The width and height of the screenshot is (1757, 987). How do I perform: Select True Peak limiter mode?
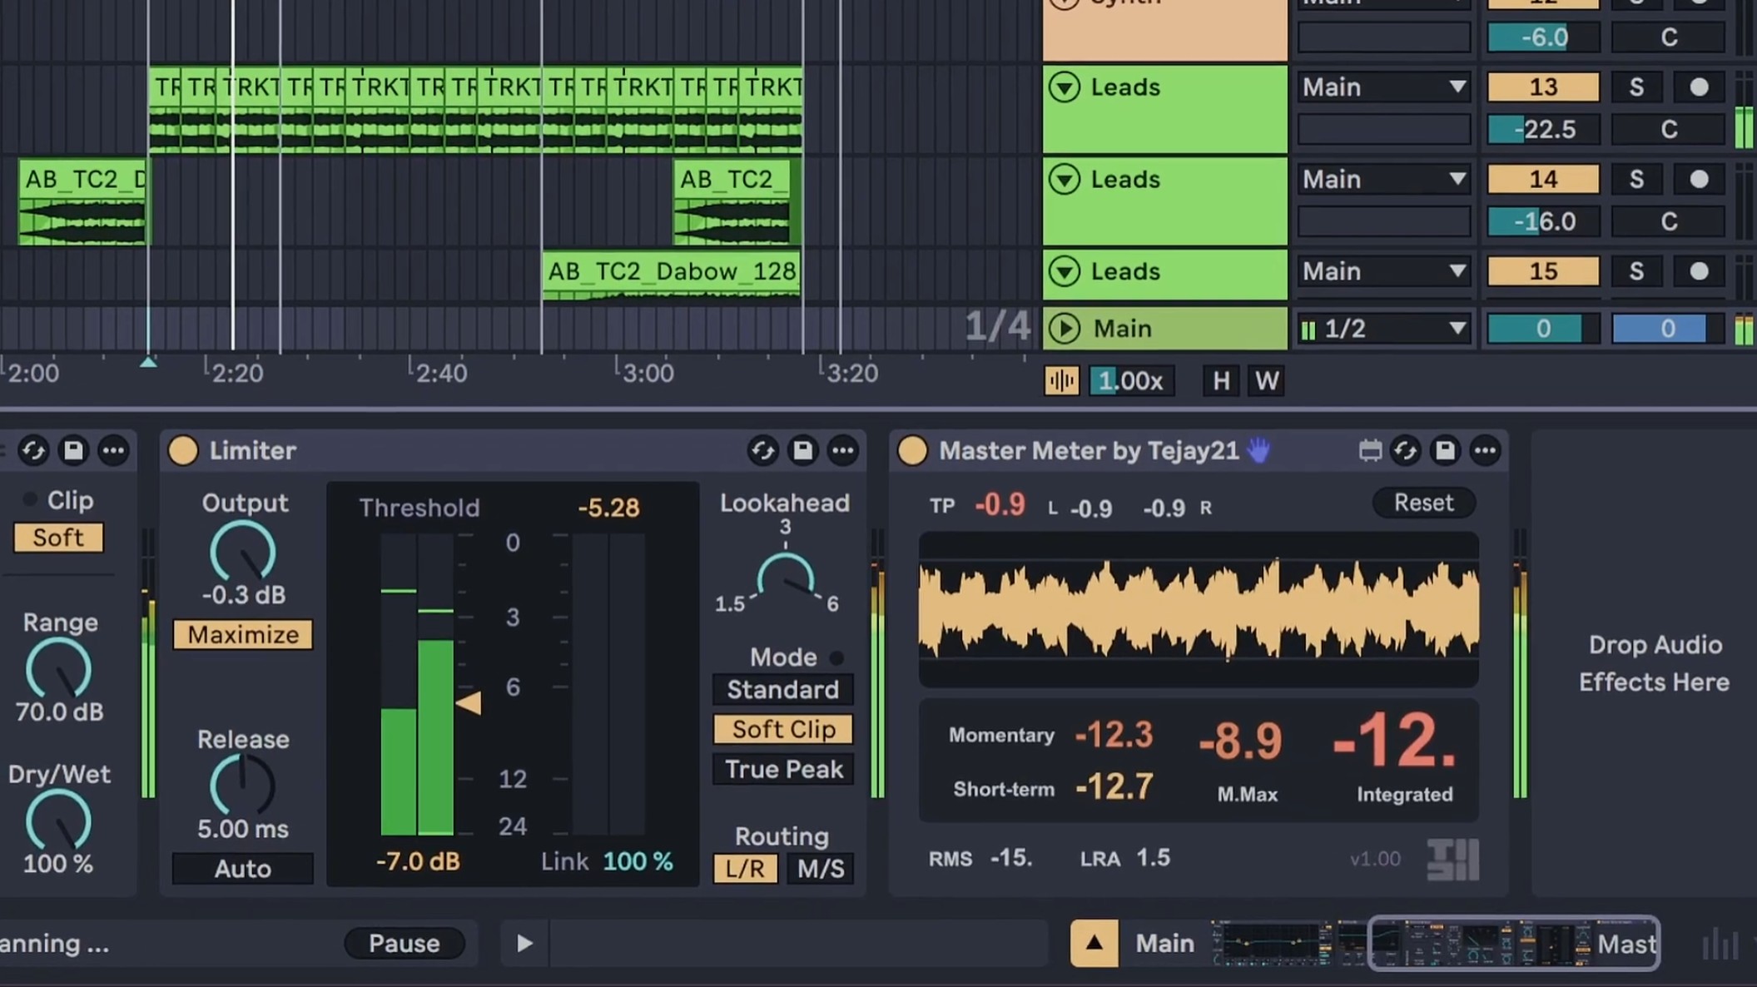782,769
